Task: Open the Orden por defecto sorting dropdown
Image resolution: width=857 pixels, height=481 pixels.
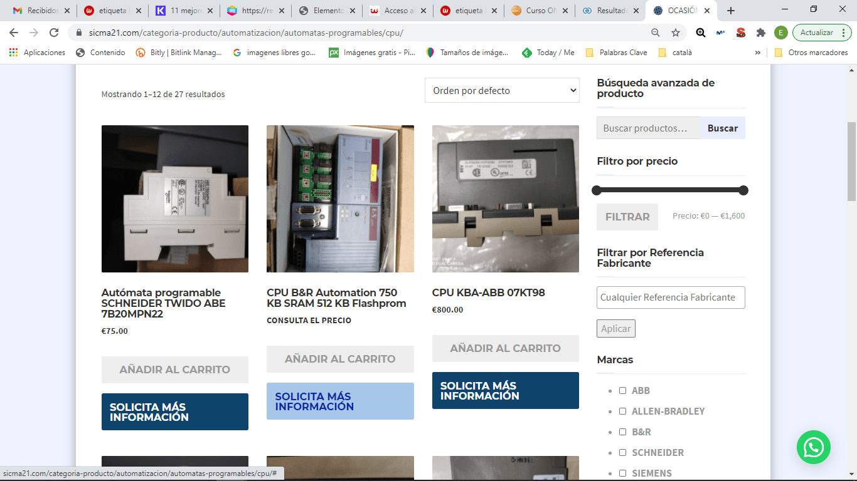Action: point(502,90)
